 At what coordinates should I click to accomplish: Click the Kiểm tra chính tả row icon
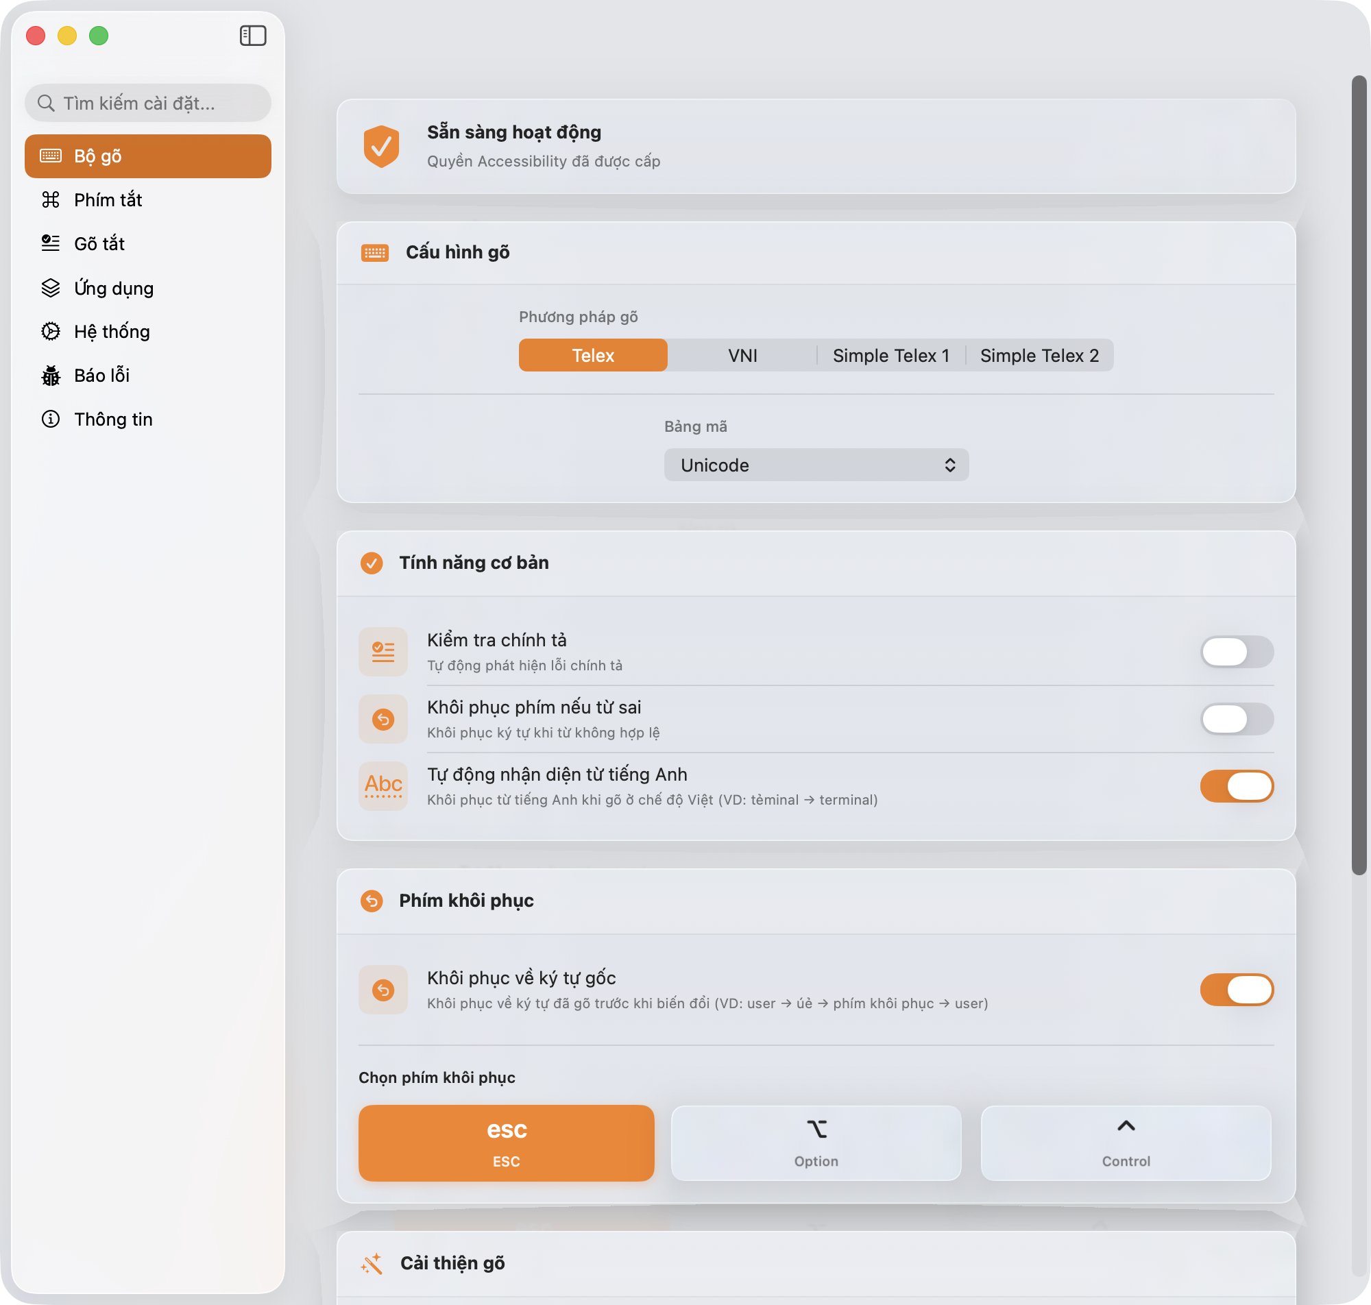383,652
